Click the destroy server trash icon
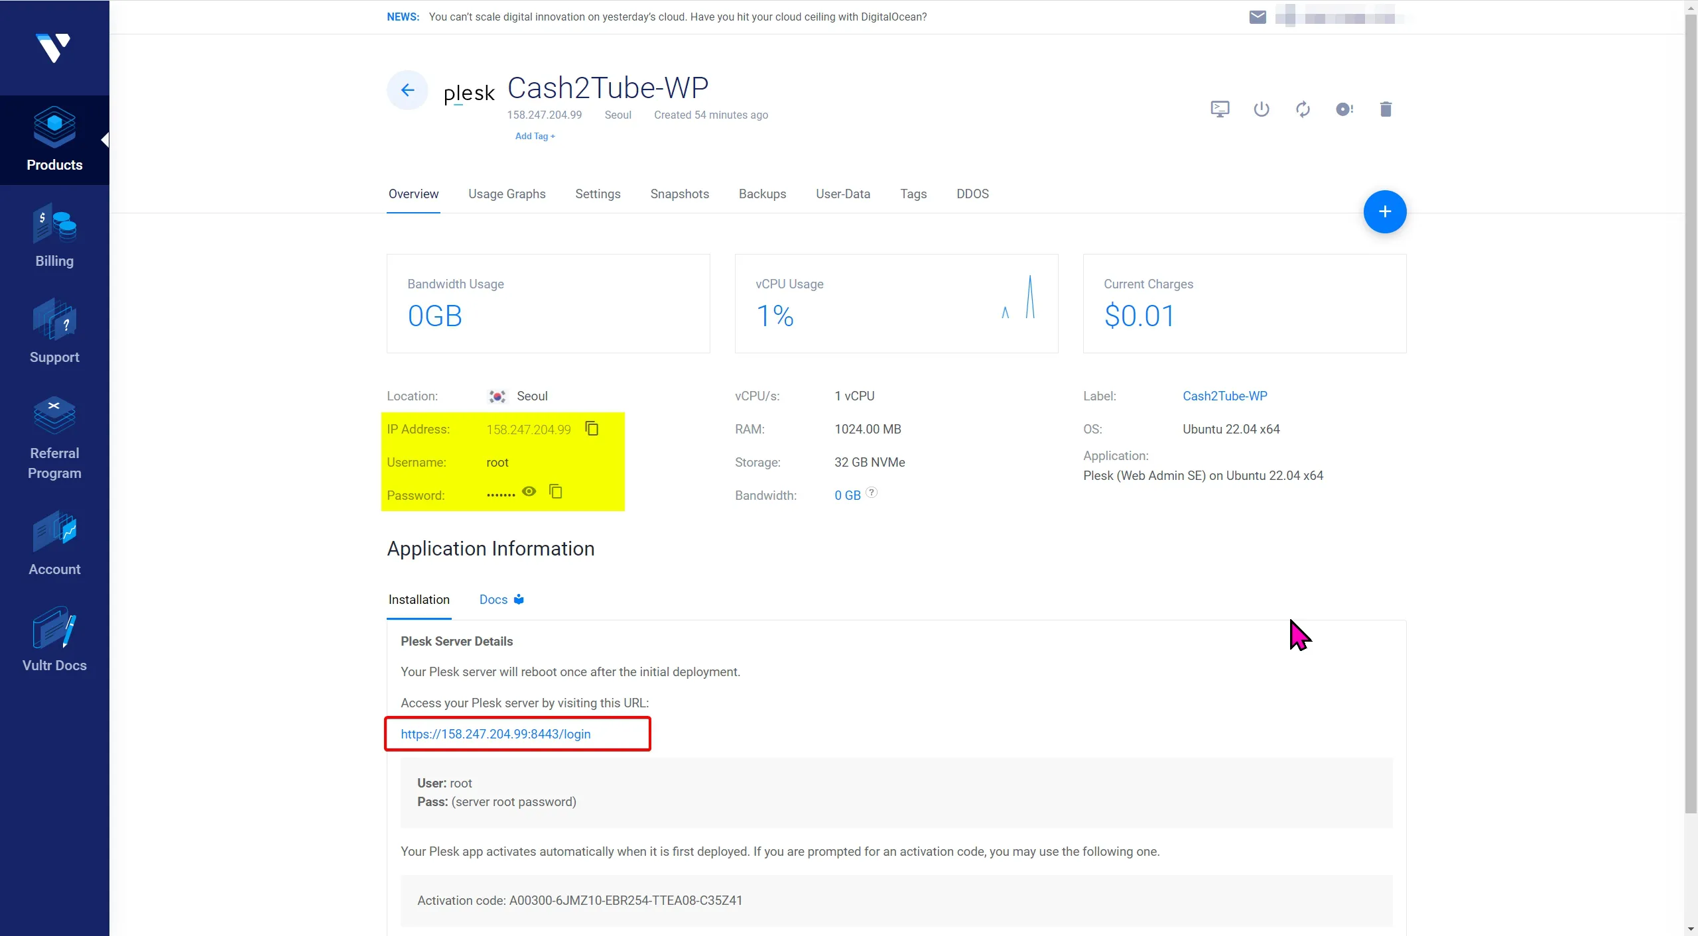Viewport: 1698px width, 936px height. click(x=1386, y=109)
